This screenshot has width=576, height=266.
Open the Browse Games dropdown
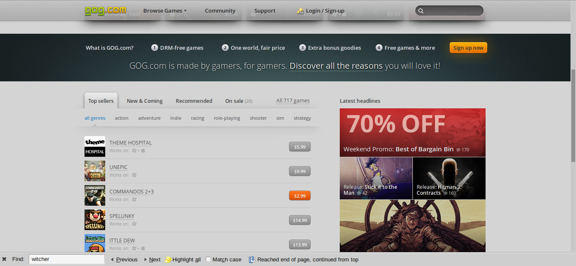(x=165, y=11)
